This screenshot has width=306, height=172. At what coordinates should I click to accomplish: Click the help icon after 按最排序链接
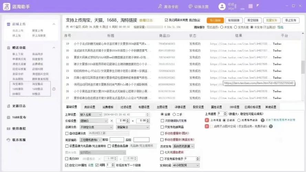(x=263, y=120)
